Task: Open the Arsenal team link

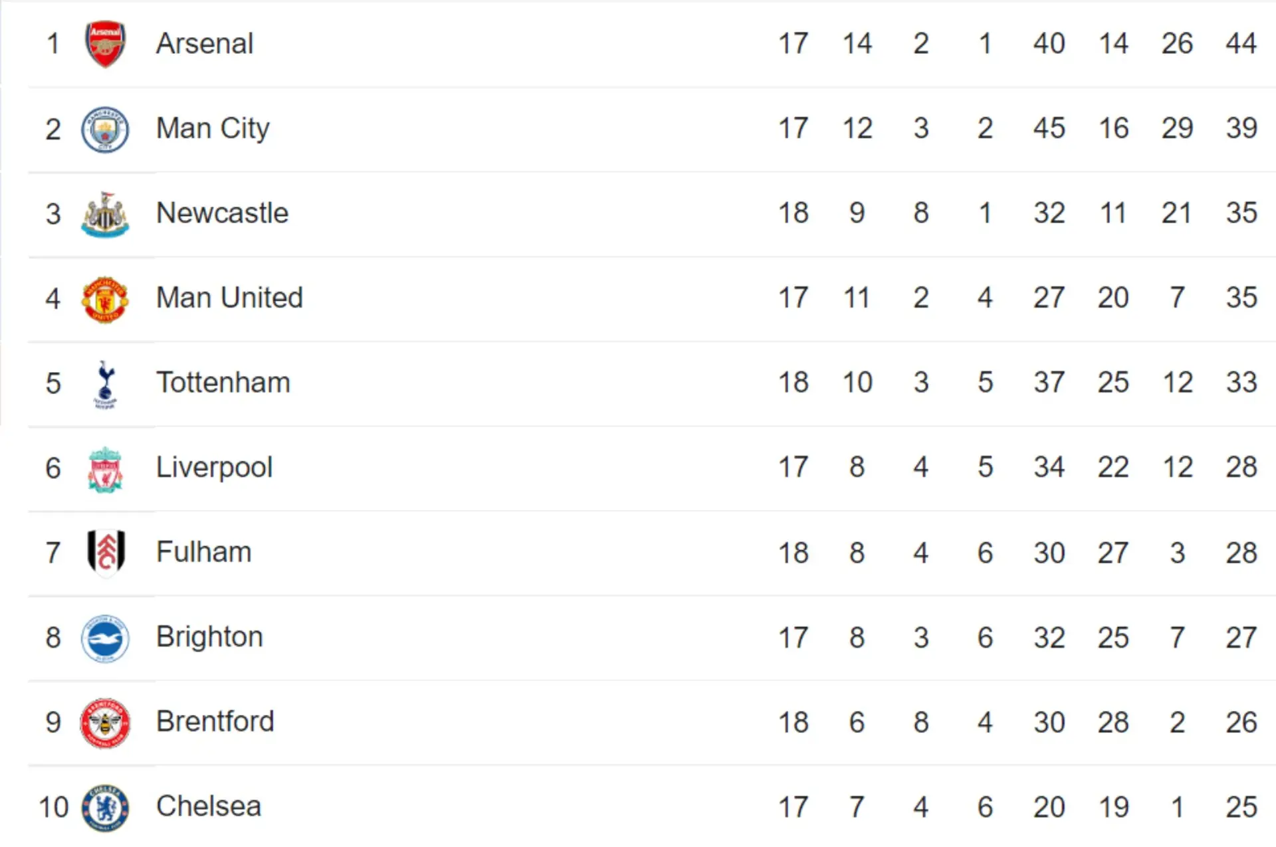Action: tap(205, 44)
